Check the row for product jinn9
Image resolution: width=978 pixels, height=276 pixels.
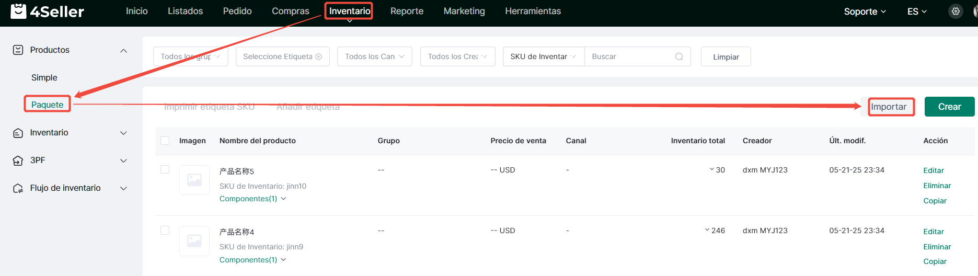tap(165, 231)
